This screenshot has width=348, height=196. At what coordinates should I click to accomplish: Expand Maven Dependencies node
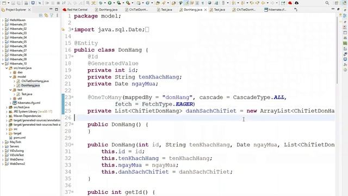point(7,116)
